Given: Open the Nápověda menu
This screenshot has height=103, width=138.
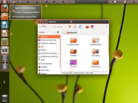Looking at the screenshot, I should 69,2.
